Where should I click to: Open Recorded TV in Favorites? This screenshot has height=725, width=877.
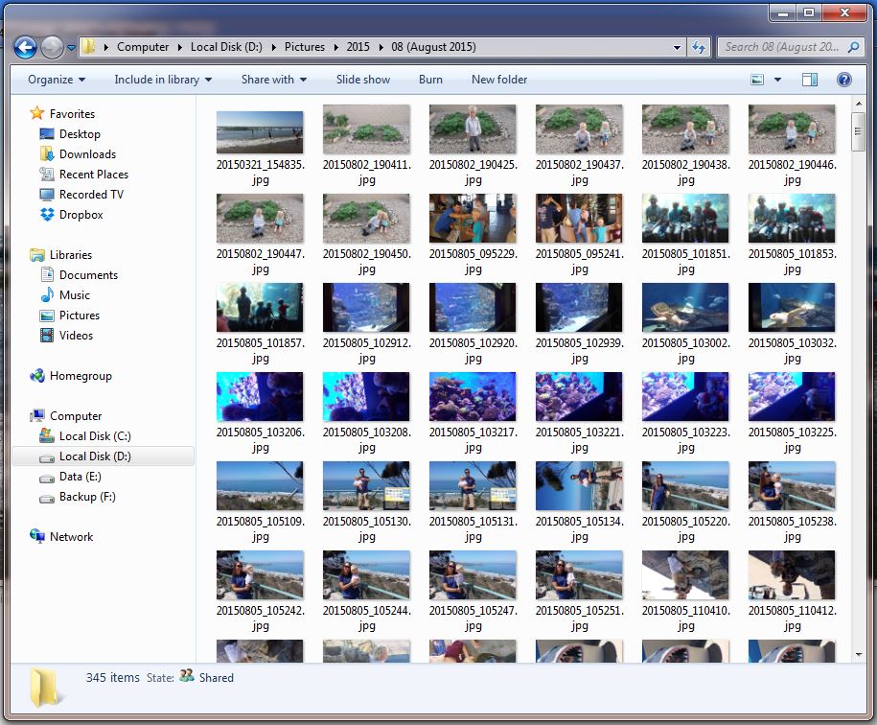pos(91,194)
